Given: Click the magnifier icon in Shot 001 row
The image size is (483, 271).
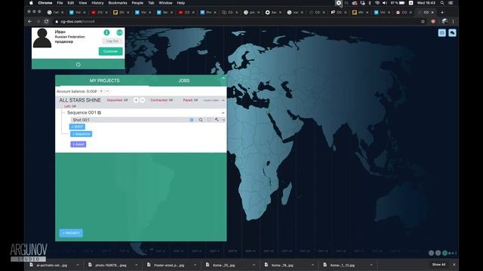Looking at the screenshot, I should point(201,120).
